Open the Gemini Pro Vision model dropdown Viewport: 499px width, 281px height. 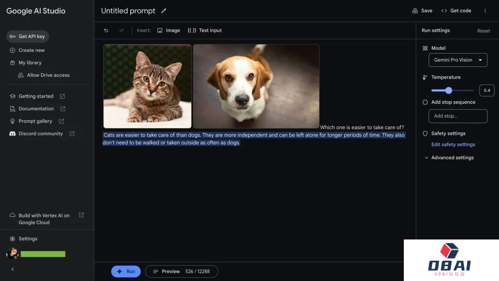click(457, 60)
